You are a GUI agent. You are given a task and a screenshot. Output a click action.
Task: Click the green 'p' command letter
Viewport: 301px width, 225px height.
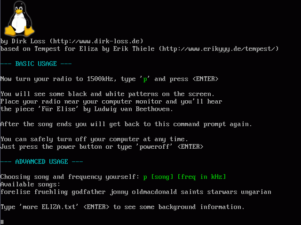(145, 79)
